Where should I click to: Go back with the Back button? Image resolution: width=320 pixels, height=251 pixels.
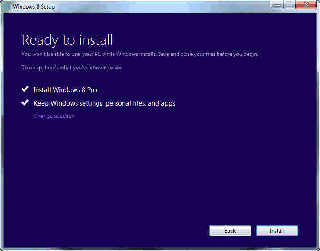click(230, 231)
